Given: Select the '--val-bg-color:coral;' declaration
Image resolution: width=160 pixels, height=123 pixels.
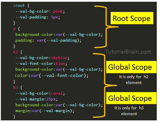Looking at the screenshot, I should [40, 94].
